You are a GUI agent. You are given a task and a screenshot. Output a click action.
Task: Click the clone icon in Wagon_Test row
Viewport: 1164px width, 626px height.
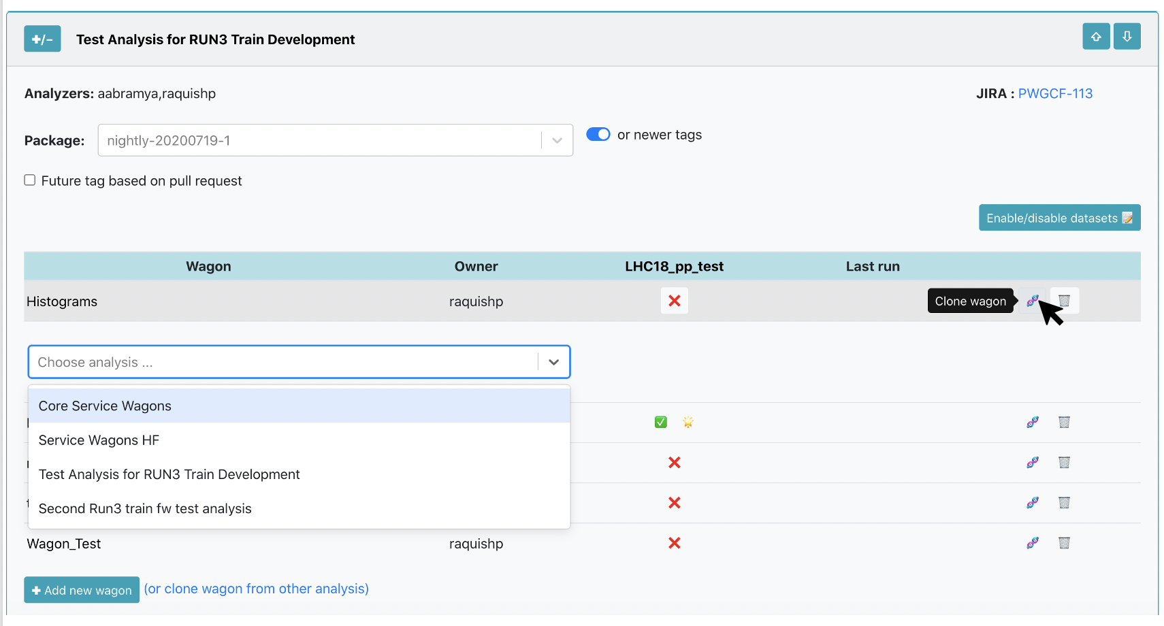(1032, 543)
